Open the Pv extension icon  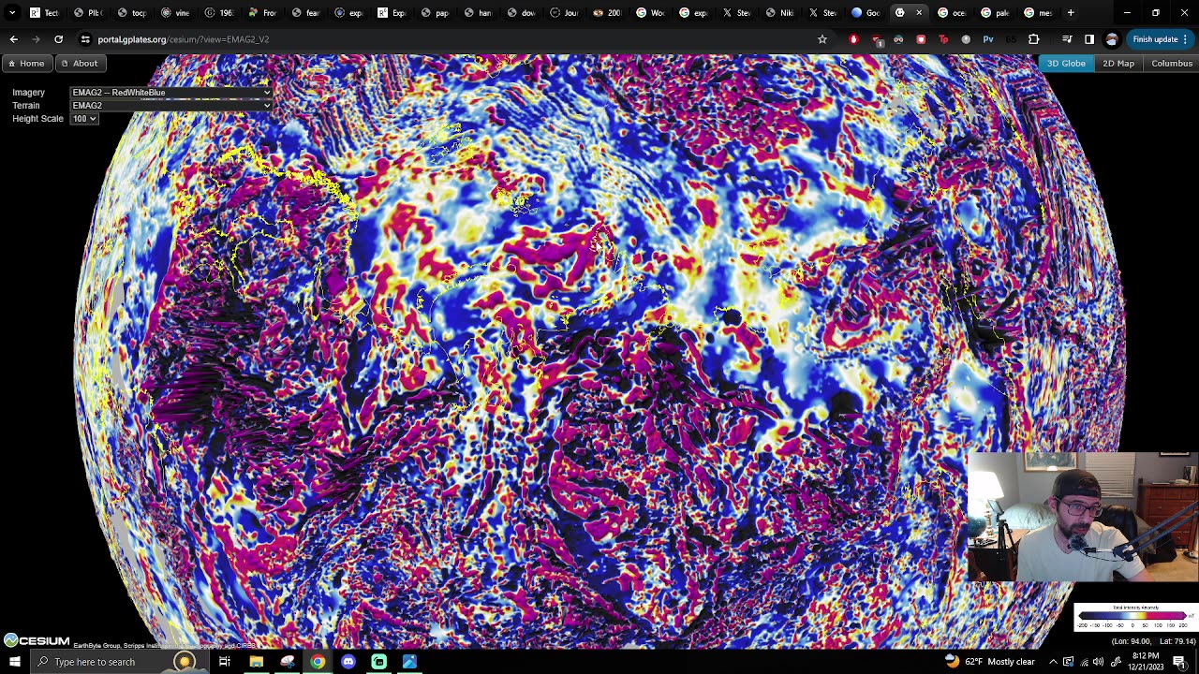[x=988, y=39]
